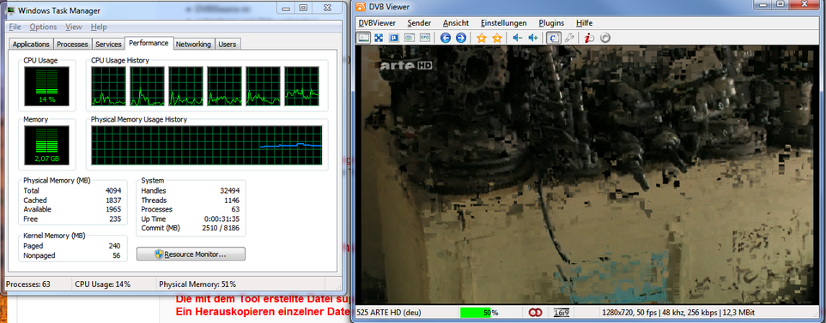Toggle the blue C toolbar icon
826x323 pixels.
(554, 38)
